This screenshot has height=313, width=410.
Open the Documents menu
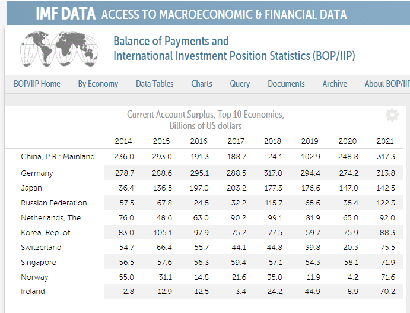coord(286,84)
